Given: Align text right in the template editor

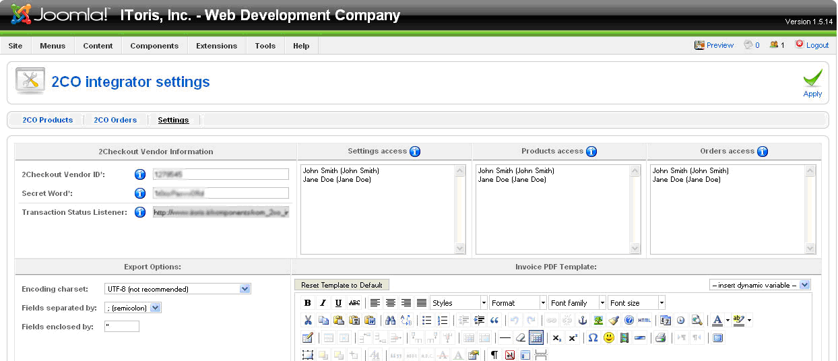Looking at the screenshot, I should click(x=406, y=303).
